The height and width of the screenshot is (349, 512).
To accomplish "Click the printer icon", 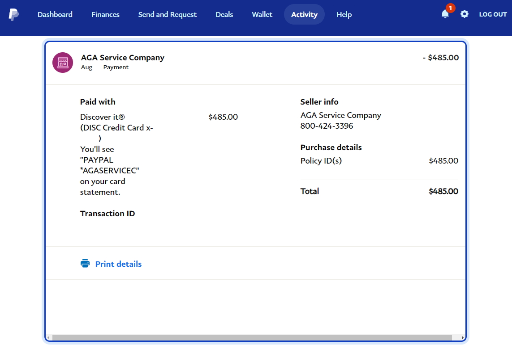I will [x=85, y=264].
